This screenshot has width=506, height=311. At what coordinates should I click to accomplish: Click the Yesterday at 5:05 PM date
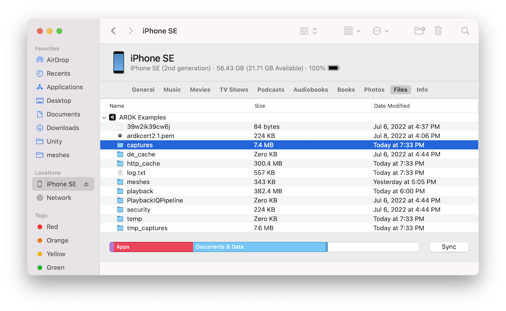pos(404,182)
